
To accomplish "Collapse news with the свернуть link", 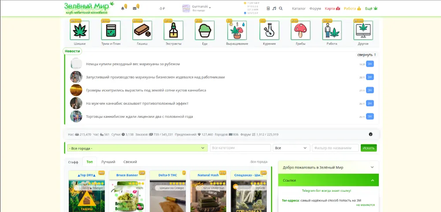I will pyautogui.click(x=366, y=55).
